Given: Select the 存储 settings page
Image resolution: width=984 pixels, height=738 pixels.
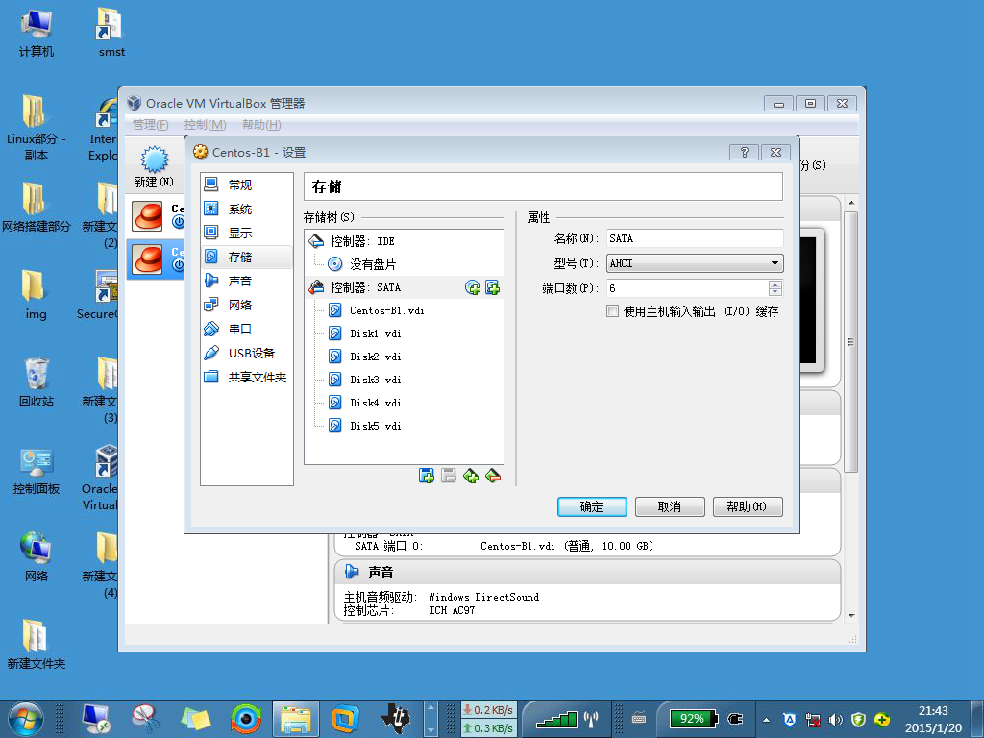Looking at the screenshot, I should [247, 257].
